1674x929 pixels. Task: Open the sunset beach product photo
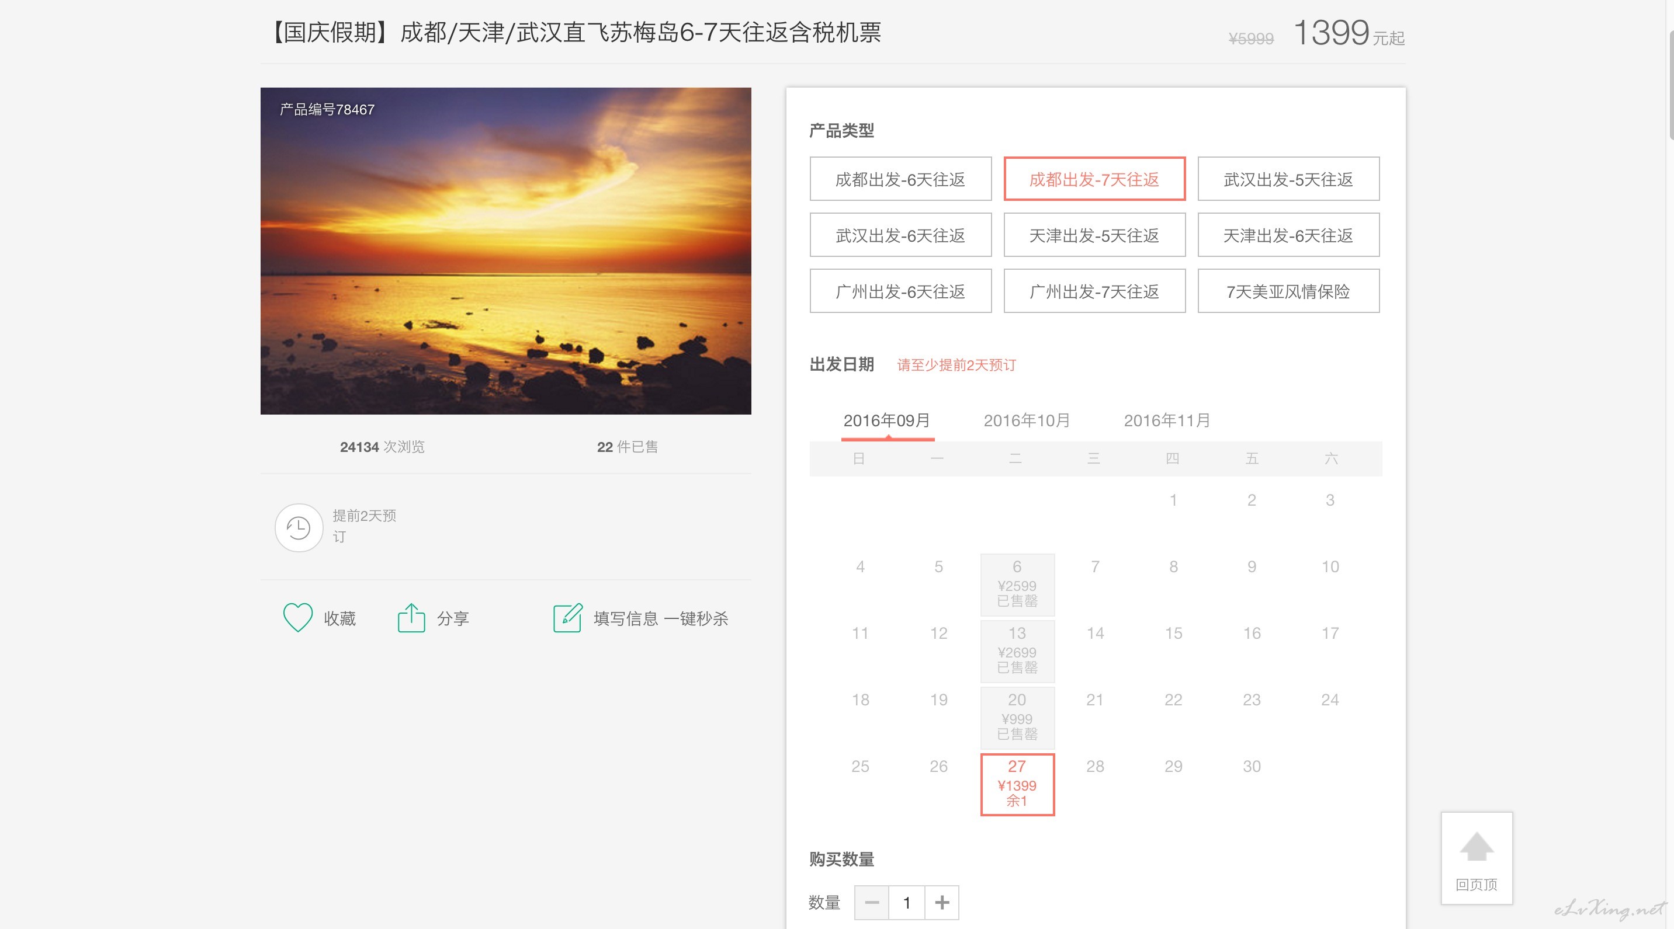[505, 250]
